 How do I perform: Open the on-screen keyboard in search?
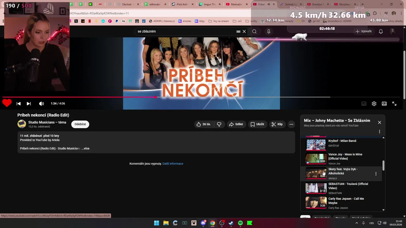tap(238, 31)
